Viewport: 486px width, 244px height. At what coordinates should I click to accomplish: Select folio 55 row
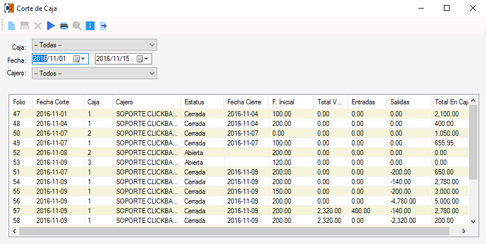tap(240, 192)
